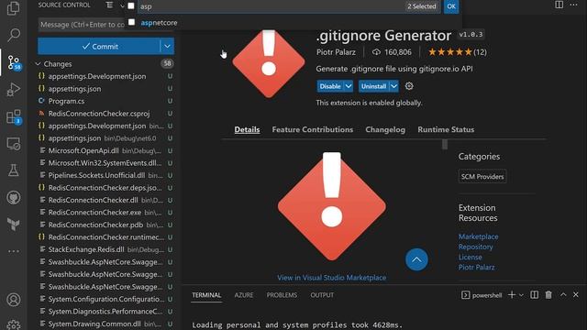This screenshot has height=330, width=587.
Task: Collapse the Changes section
Action: 38,64
